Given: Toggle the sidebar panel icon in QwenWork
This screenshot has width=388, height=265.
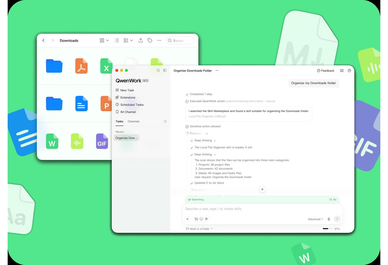Looking at the screenshot, I should (x=165, y=70).
